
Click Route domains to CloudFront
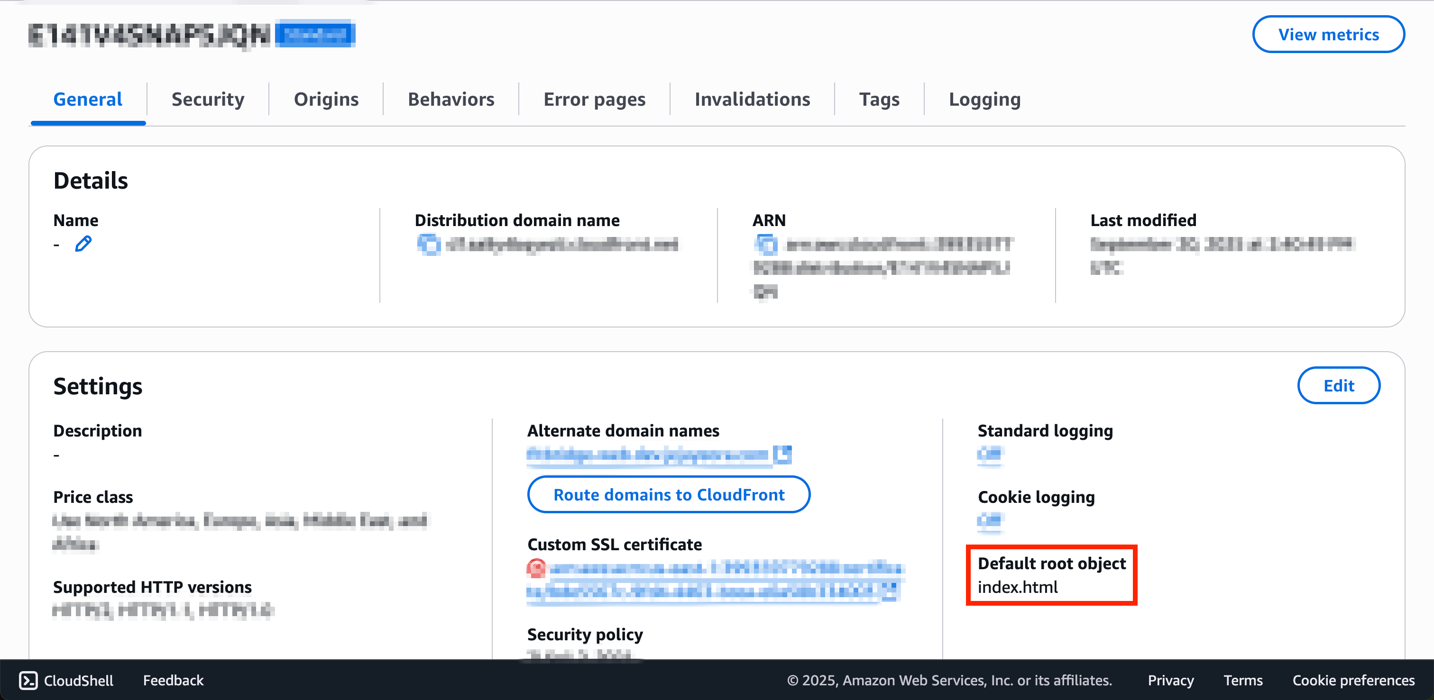tap(668, 494)
